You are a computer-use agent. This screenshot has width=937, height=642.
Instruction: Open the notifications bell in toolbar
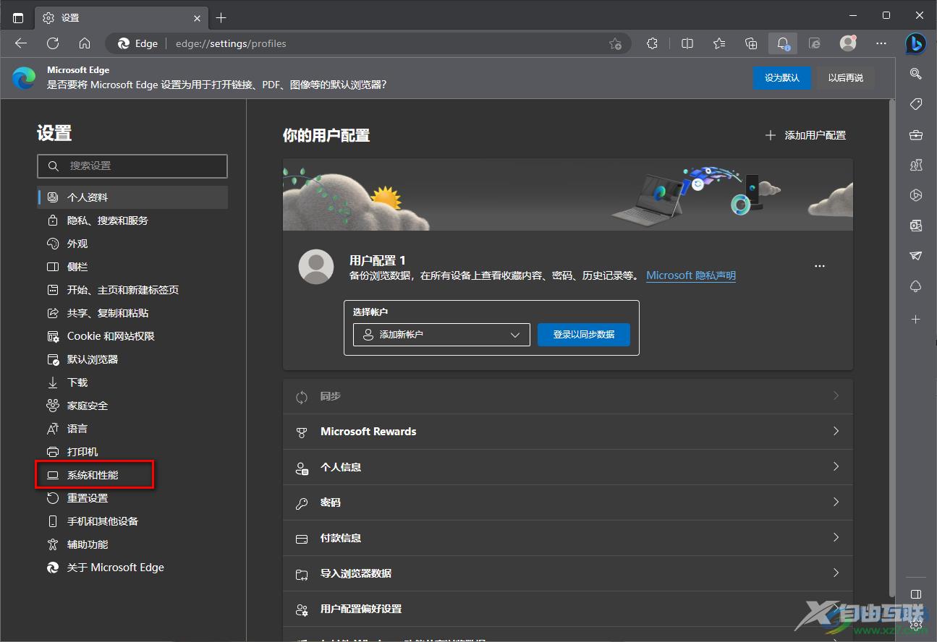click(783, 43)
